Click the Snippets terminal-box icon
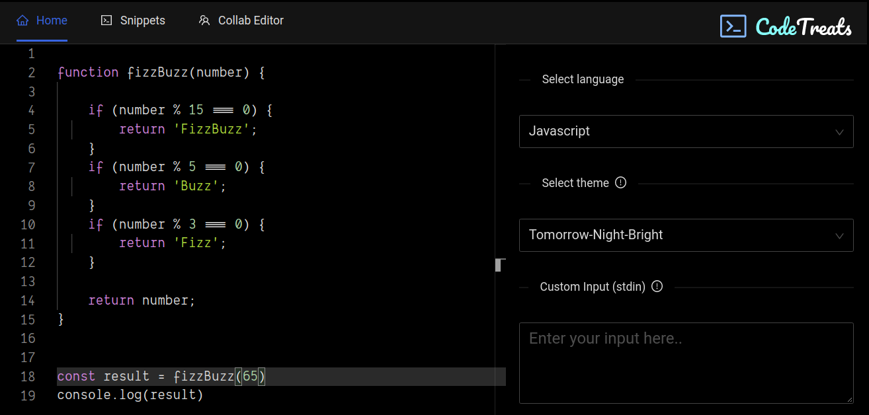 pos(106,20)
